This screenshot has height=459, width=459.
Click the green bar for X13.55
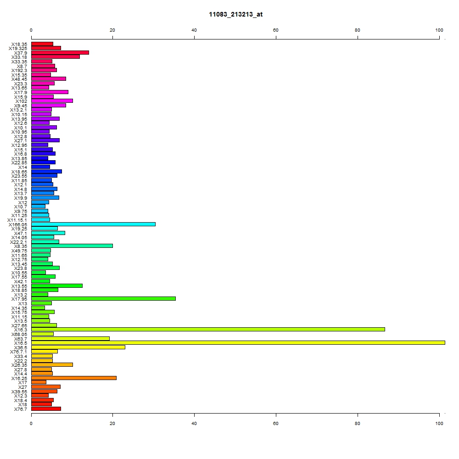tap(57, 285)
